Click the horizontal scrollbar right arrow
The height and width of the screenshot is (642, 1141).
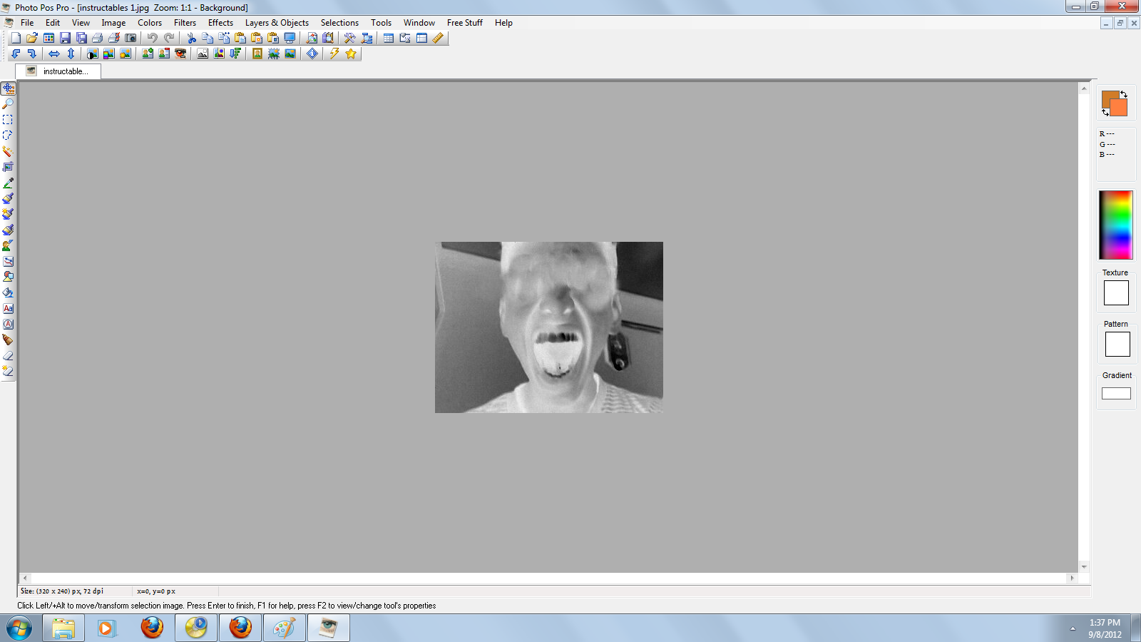coord(1072,579)
